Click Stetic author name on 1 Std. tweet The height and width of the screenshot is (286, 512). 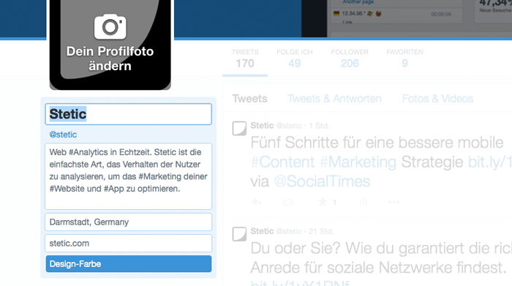[262, 126]
